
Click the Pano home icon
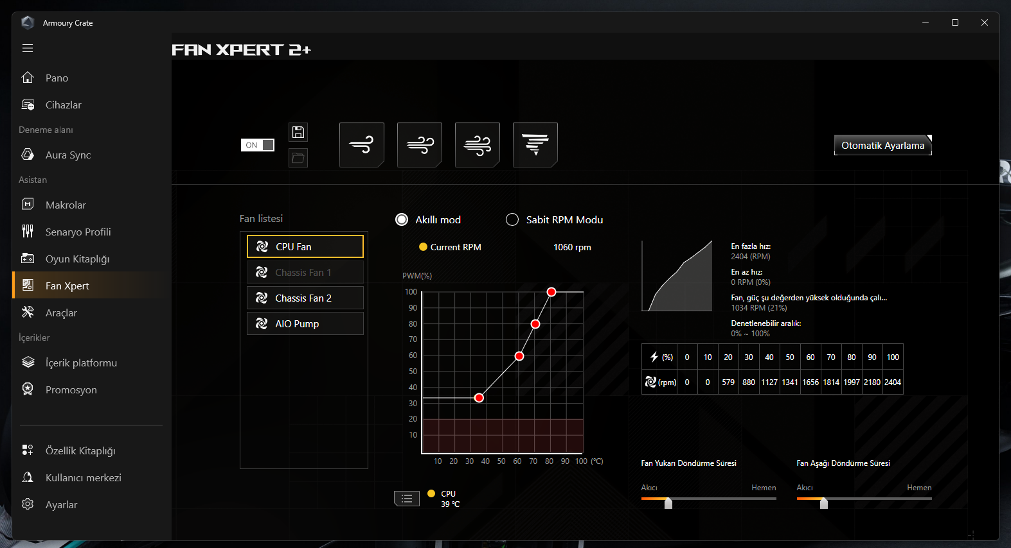28,78
